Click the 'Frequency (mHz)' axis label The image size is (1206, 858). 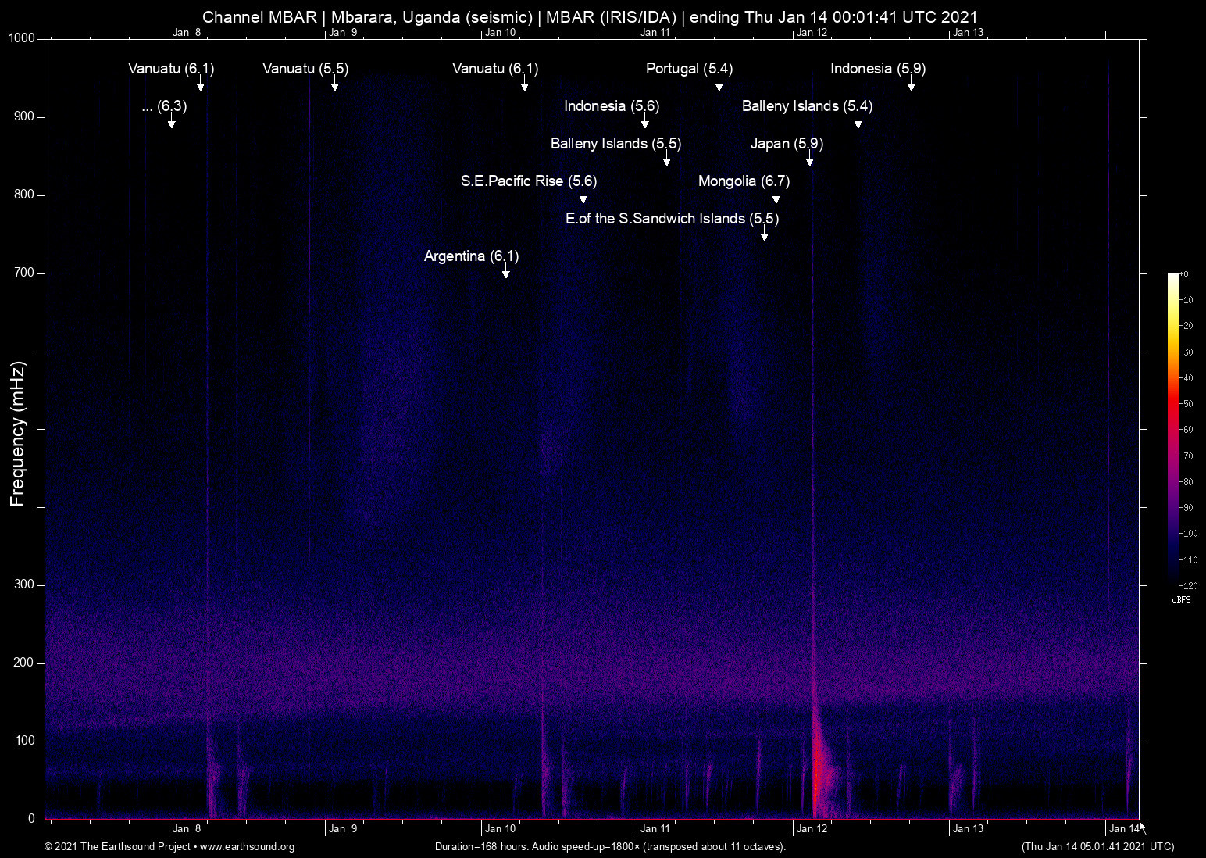coord(18,434)
